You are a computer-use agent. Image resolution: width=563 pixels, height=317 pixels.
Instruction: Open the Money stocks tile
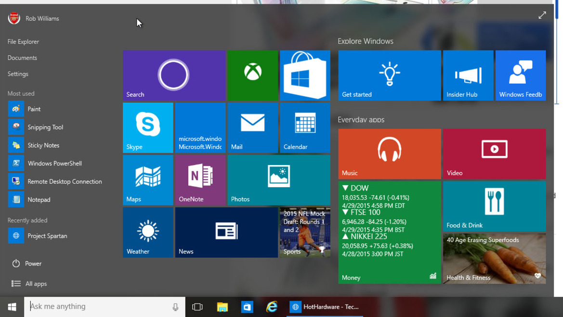(390, 232)
